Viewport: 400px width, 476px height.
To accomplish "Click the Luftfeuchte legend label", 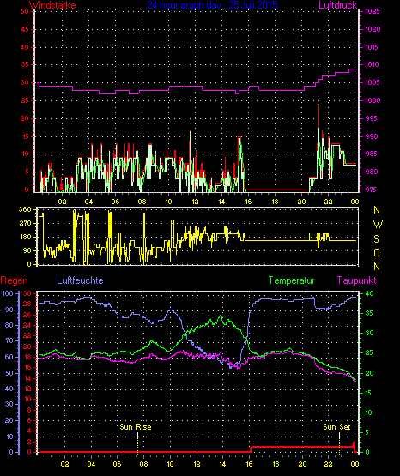I will (80, 280).
